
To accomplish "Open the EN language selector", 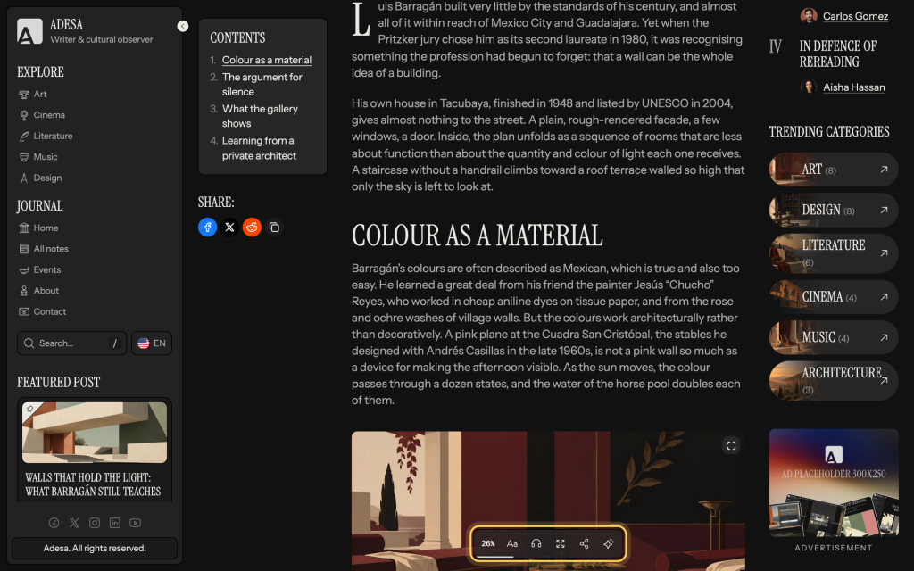I will pyautogui.click(x=152, y=343).
